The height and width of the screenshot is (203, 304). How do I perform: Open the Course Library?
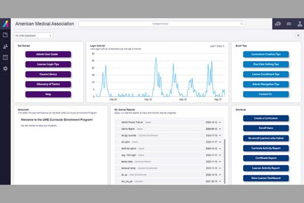tap(48, 75)
